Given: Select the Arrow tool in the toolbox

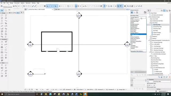Looking at the screenshot, I should pos(2,10).
